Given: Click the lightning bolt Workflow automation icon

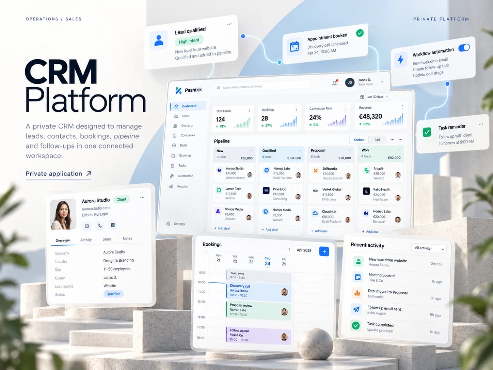Looking at the screenshot, I should pos(401,59).
